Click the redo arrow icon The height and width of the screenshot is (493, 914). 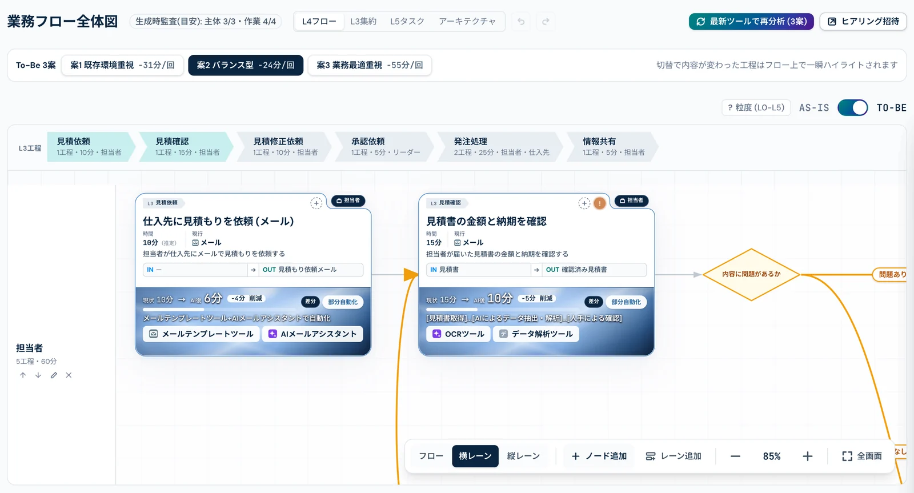click(x=546, y=22)
